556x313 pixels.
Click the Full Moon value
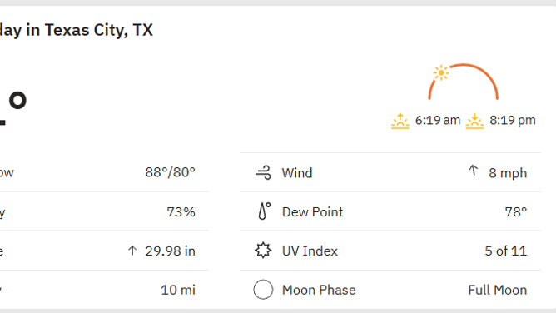click(x=498, y=290)
